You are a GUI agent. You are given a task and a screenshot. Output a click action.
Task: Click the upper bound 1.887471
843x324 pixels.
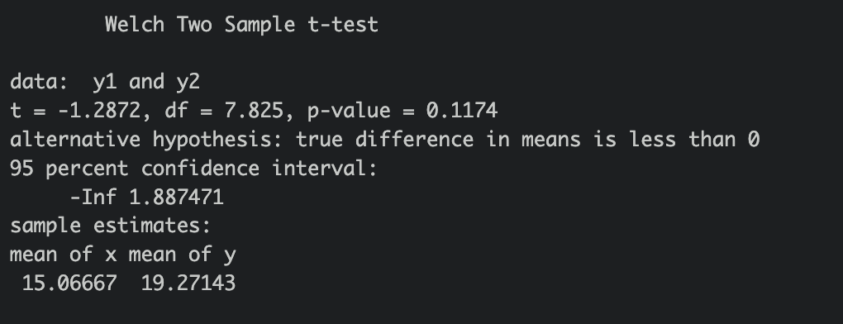tap(176, 198)
